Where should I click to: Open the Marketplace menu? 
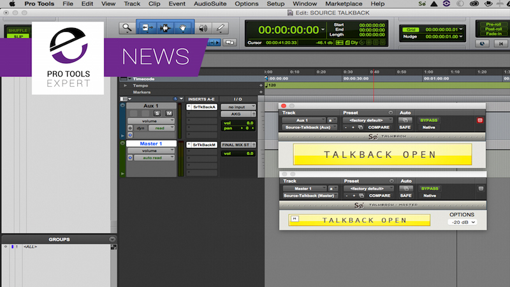point(344,4)
